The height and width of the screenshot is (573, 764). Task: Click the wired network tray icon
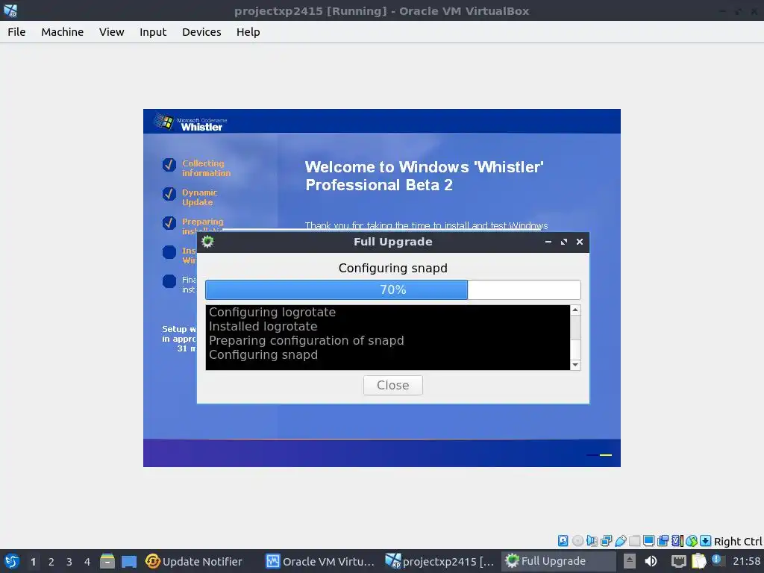coord(678,561)
